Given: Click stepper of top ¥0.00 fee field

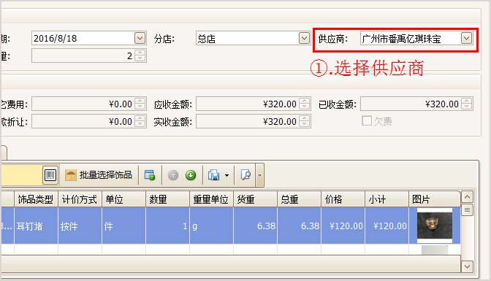Looking at the screenshot, I should [140, 104].
